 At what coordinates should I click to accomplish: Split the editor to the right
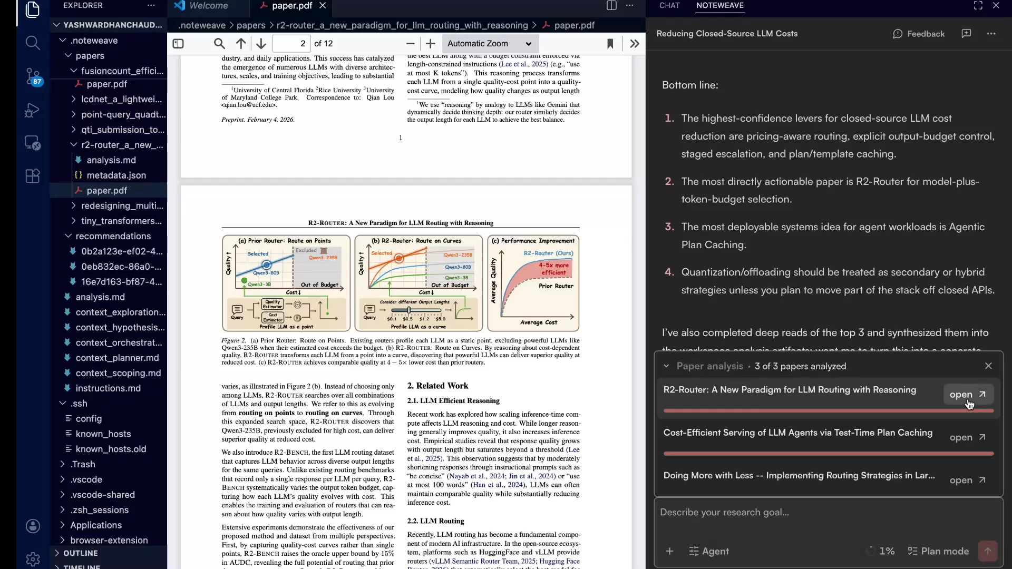pyautogui.click(x=611, y=6)
